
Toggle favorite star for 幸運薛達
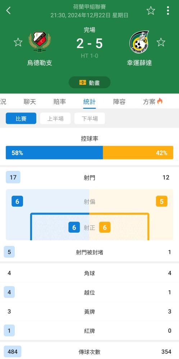click(161, 42)
